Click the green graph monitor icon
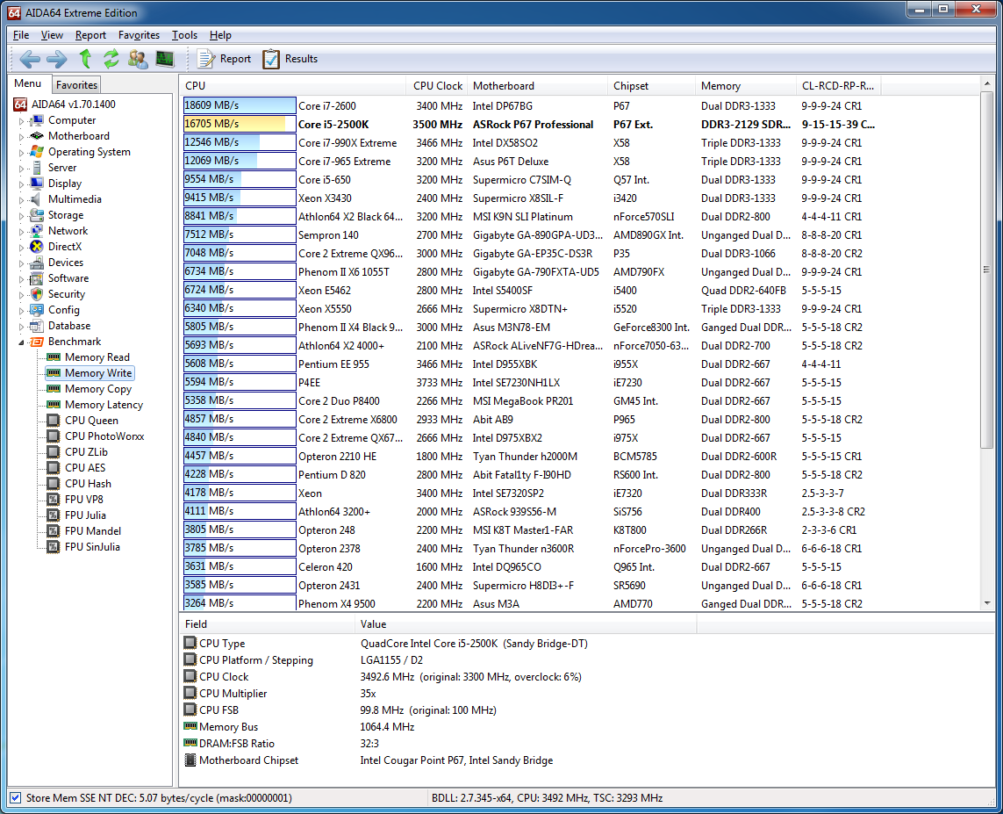Screen dimensions: 1003x814 point(165,59)
